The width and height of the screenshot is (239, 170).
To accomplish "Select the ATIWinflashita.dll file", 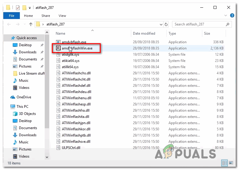I will tap(76, 117).
